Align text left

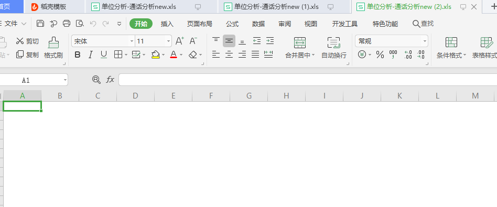216,55
